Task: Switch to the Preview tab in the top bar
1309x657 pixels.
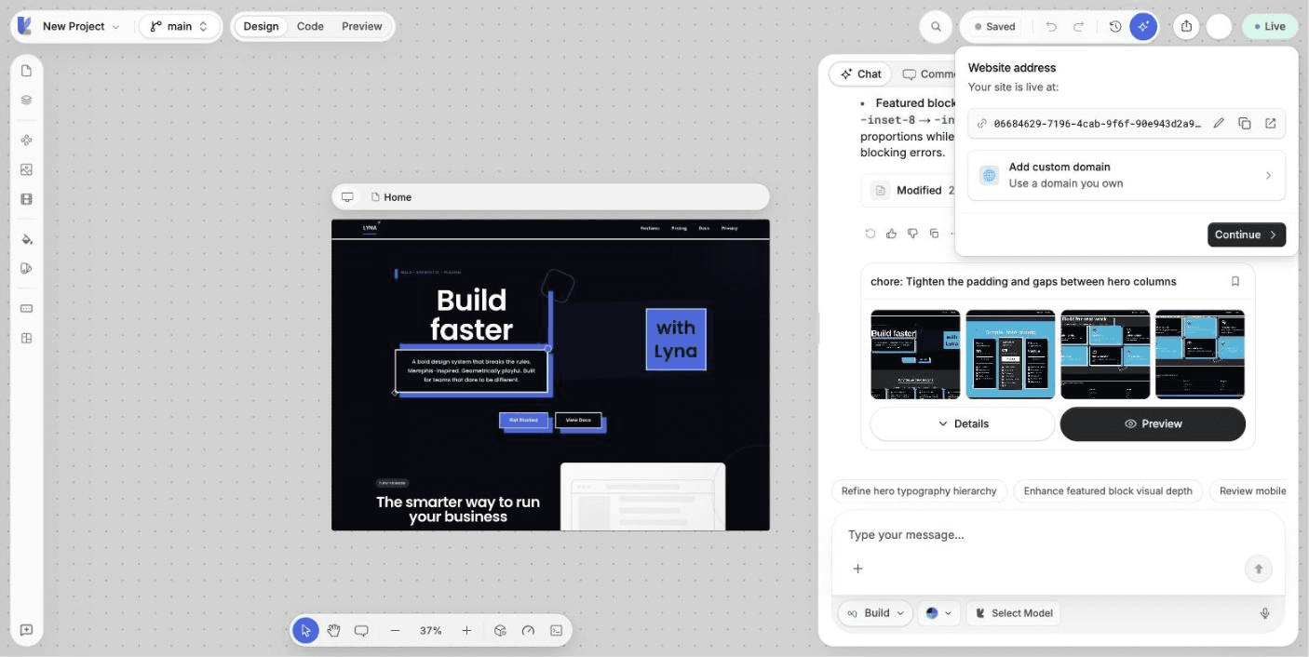Action: (362, 27)
